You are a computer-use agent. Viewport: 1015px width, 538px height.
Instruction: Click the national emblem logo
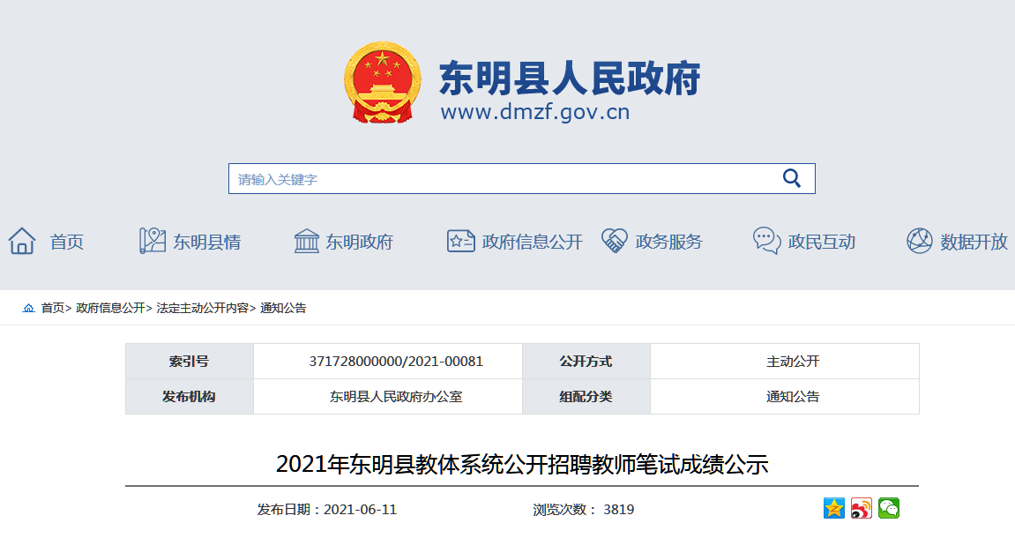click(383, 82)
